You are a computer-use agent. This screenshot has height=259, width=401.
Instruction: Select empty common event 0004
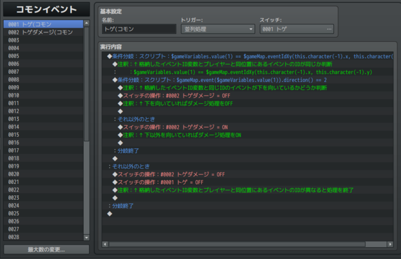tap(43, 48)
